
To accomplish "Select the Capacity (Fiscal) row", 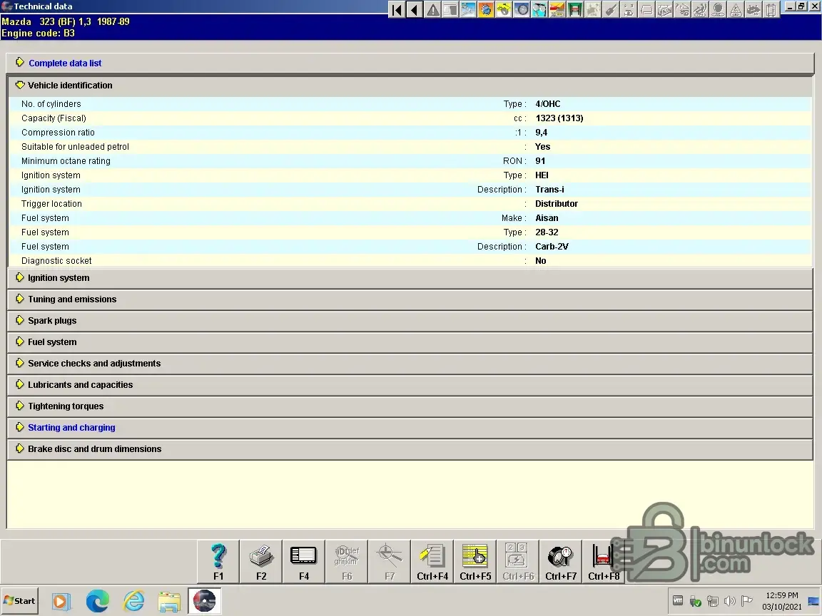I will pos(410,118).
